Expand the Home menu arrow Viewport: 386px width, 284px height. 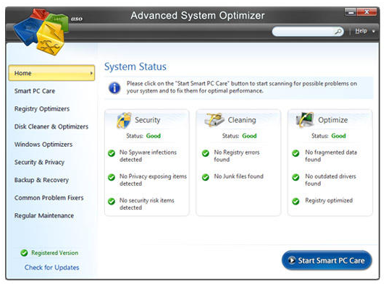pos(91,73)
